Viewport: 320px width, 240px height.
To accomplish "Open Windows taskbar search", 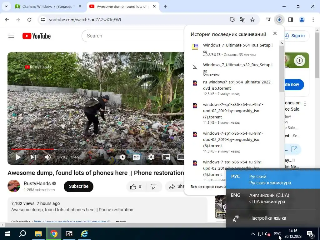I will coord(22,234).
